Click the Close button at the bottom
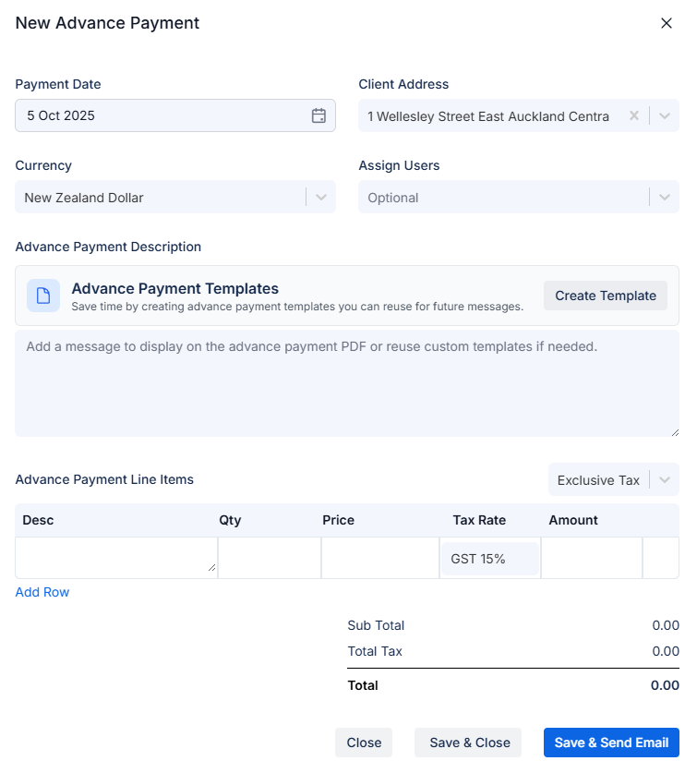The image size is (697, 761). pos(364,742)
